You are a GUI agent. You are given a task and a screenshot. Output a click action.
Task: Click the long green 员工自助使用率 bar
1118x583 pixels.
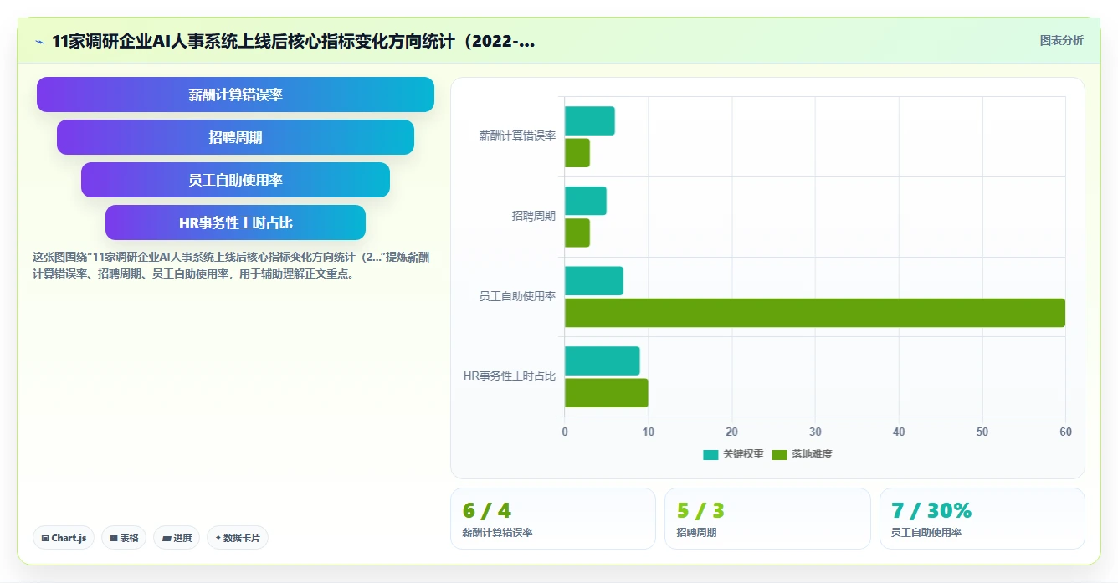[815, 313]
